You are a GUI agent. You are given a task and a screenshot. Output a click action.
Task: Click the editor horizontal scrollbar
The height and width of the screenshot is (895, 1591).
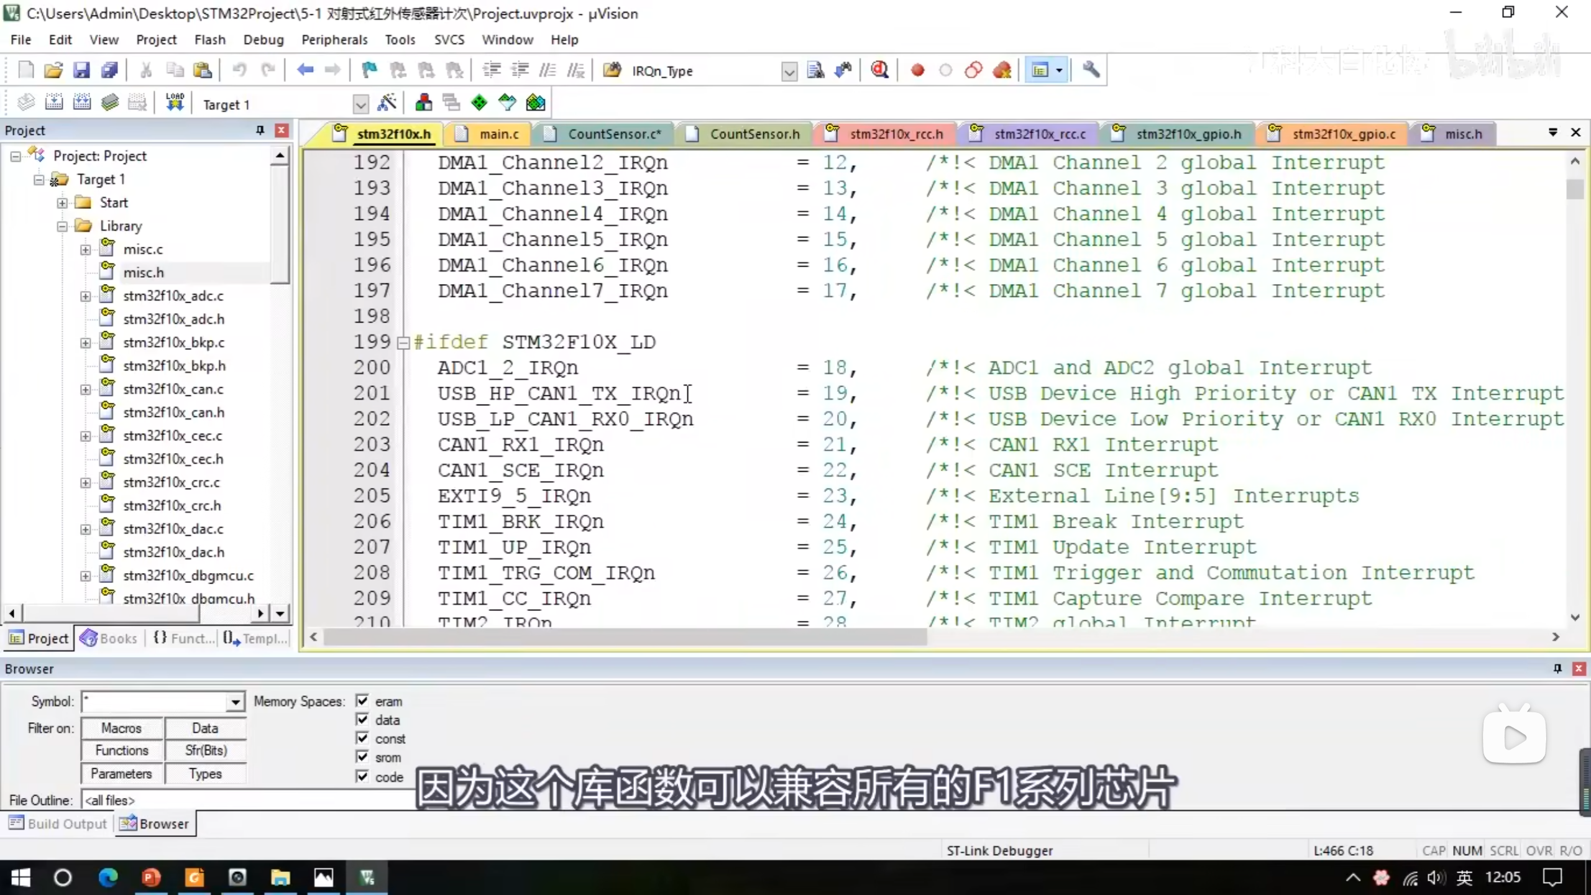click(625, 637)
